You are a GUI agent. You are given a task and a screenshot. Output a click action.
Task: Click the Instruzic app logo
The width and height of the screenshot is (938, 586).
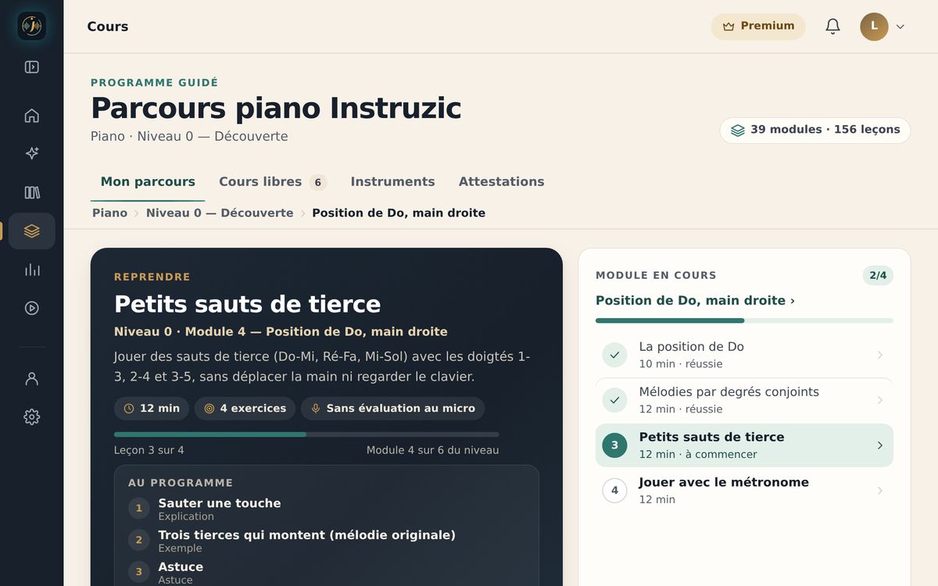coord(32,26)
